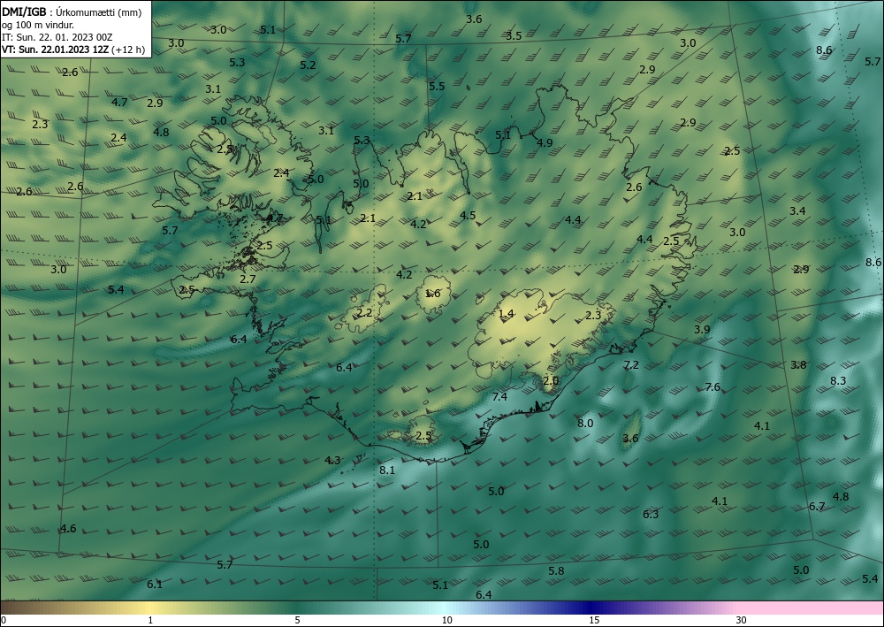Click the map value "5.2" in the northern sea

click(x=308, y=65)
